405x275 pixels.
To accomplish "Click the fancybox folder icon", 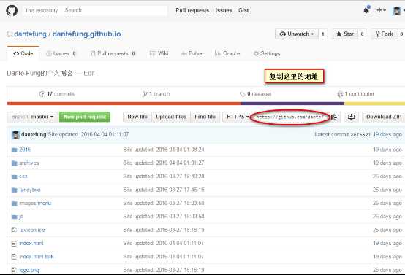I will click(x=14, y=190).
